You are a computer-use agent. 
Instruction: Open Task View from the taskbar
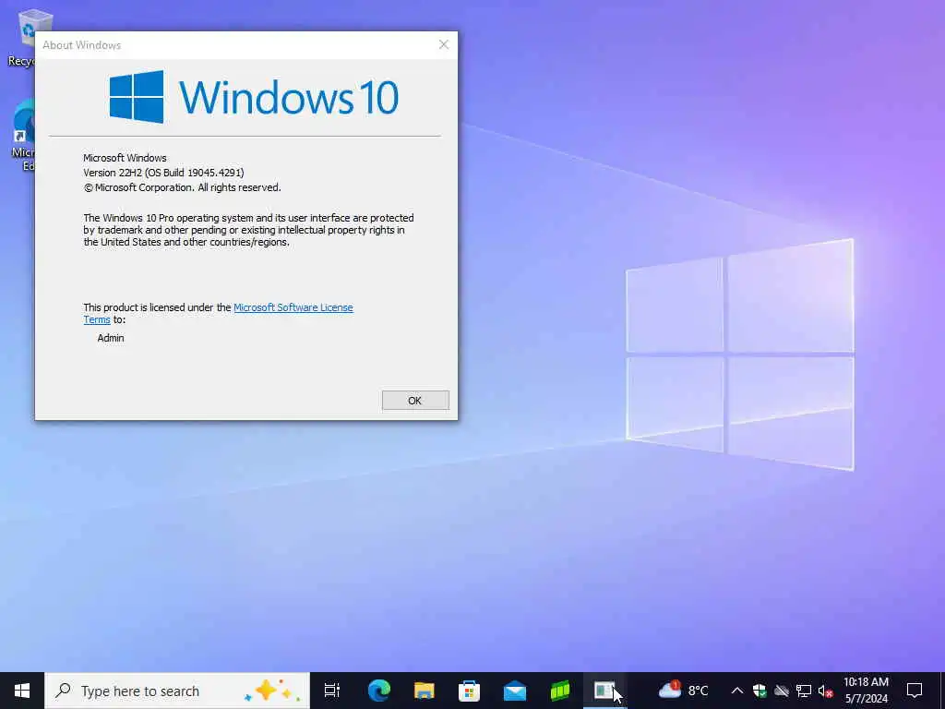(331, 691)
